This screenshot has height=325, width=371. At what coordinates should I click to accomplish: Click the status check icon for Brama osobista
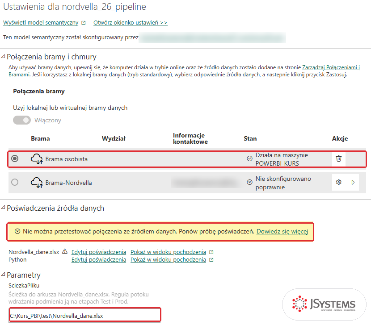[x=249, y=158]
